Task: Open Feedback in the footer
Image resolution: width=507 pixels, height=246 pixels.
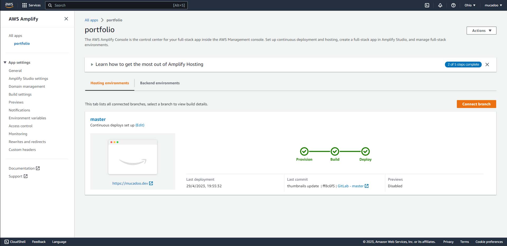Action: coord(39,242)
